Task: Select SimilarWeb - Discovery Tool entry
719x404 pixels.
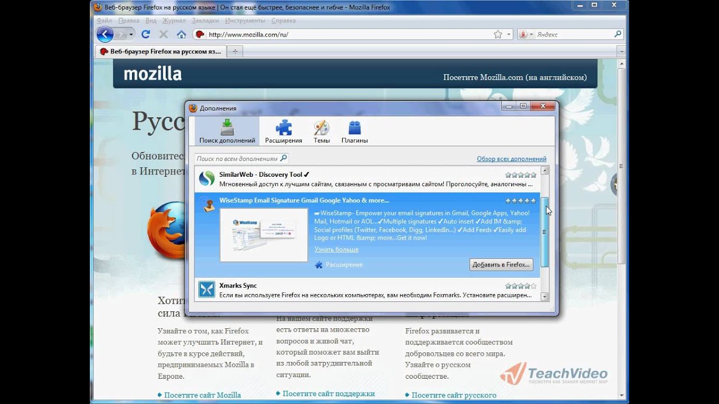Action: [x=367, y=179]
